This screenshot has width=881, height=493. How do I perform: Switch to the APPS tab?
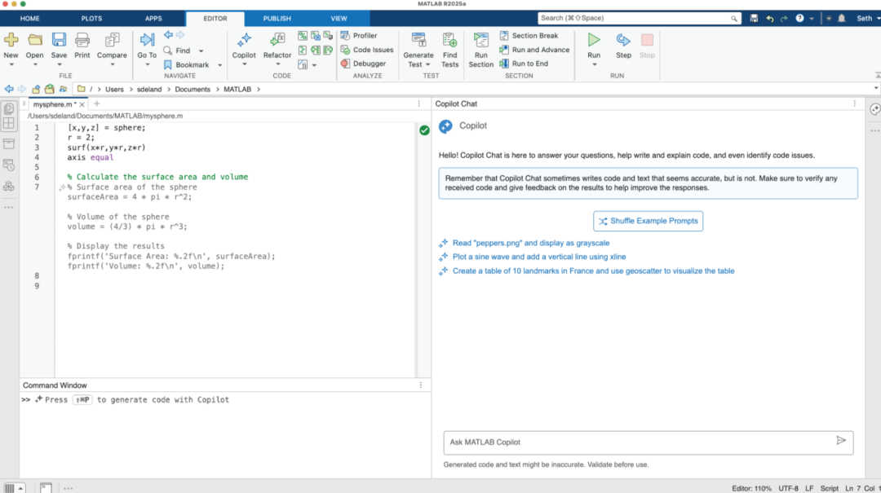153,19
